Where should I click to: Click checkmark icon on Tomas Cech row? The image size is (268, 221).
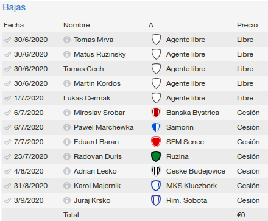coord(7,69)
